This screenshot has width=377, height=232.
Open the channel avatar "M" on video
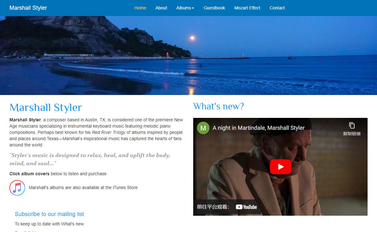[x=203, y=128]
